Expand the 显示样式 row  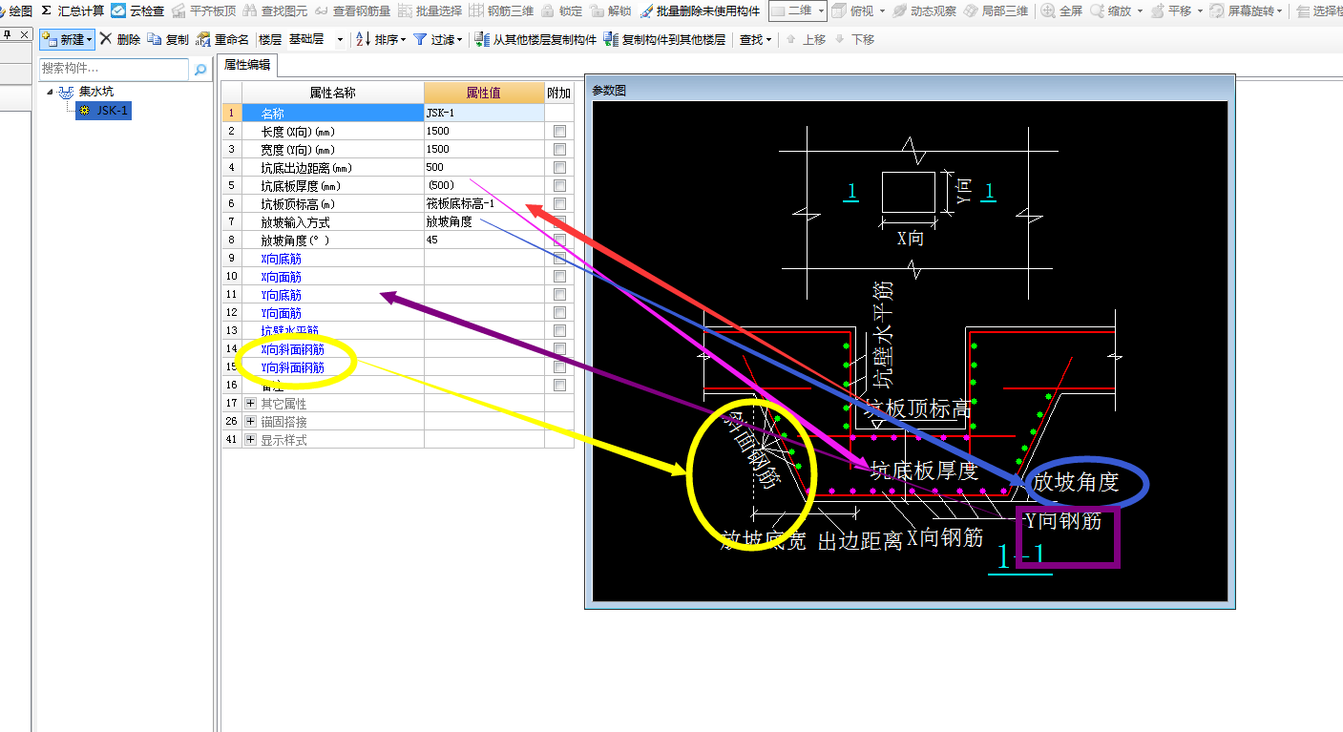click(x=251, y=440)
